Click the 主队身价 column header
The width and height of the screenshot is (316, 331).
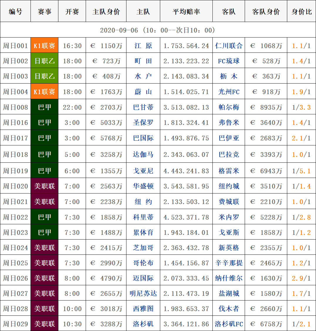click(106, 12)
